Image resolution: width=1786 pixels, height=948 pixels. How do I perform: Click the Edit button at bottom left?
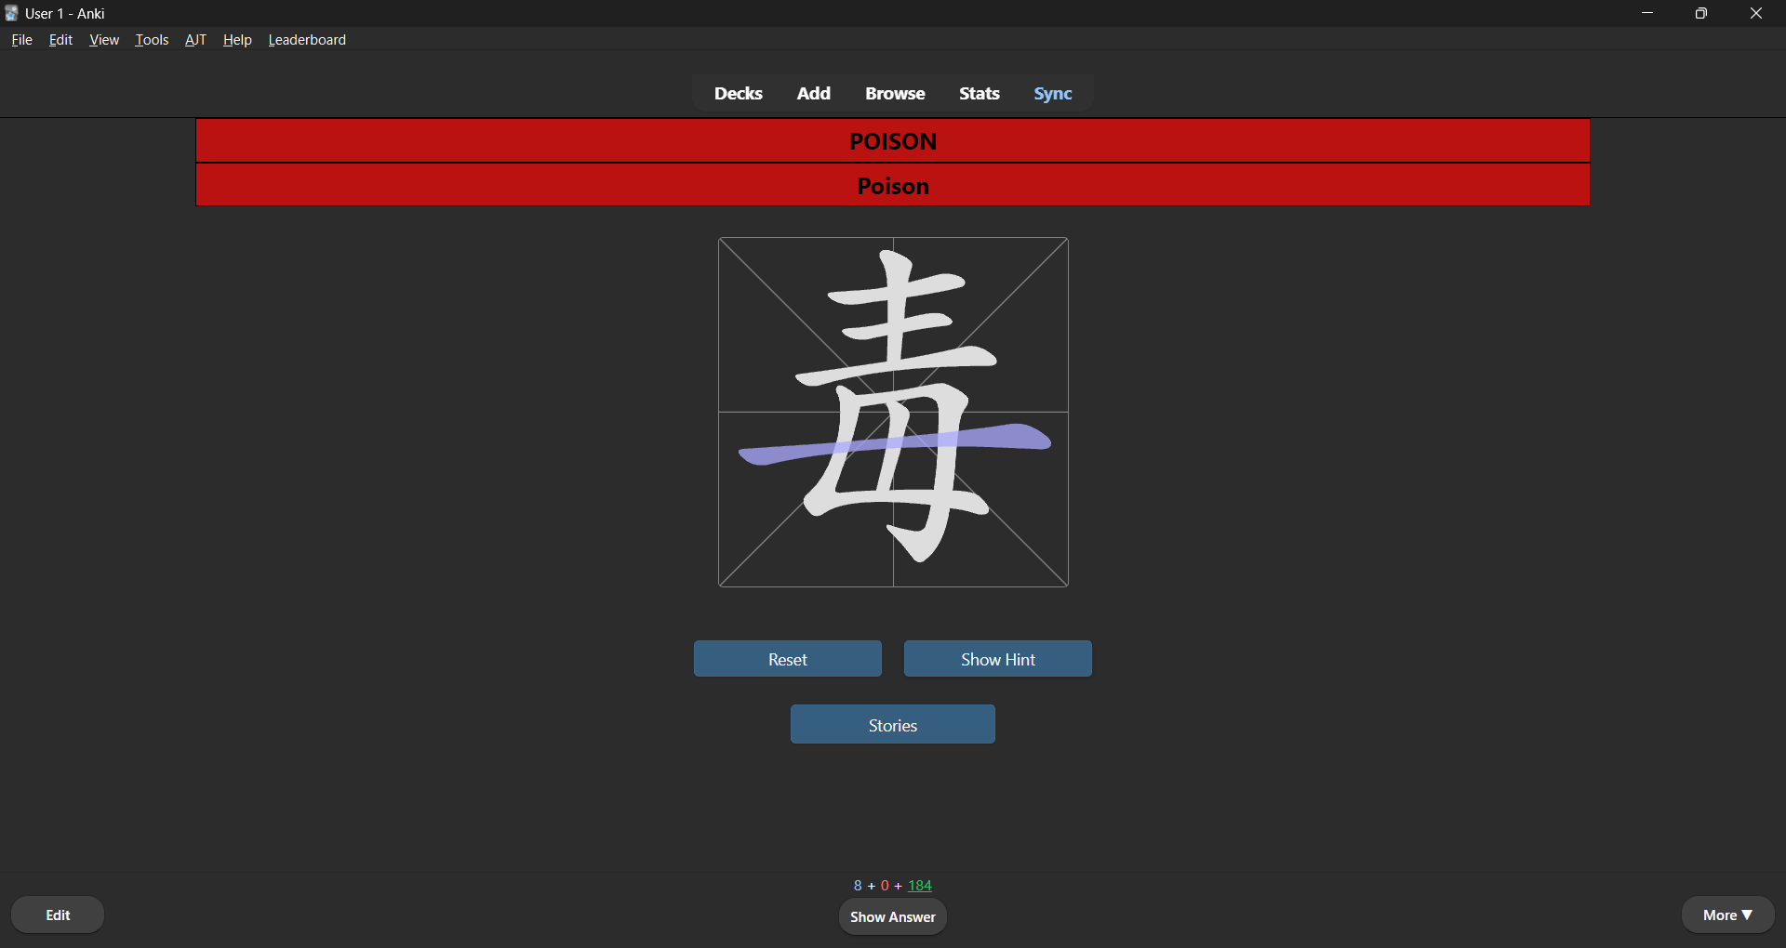tap(58, 915)
